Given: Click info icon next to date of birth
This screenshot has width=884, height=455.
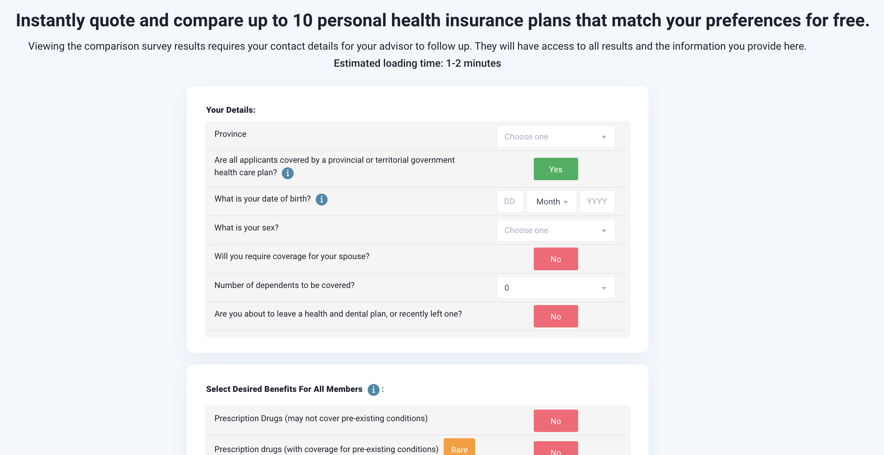Looking at the screenshot, I should [321, 199].
